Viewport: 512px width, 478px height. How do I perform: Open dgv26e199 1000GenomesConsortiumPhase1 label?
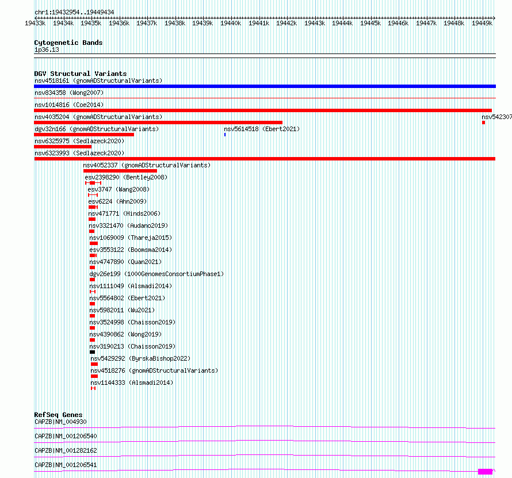(156, 274)
